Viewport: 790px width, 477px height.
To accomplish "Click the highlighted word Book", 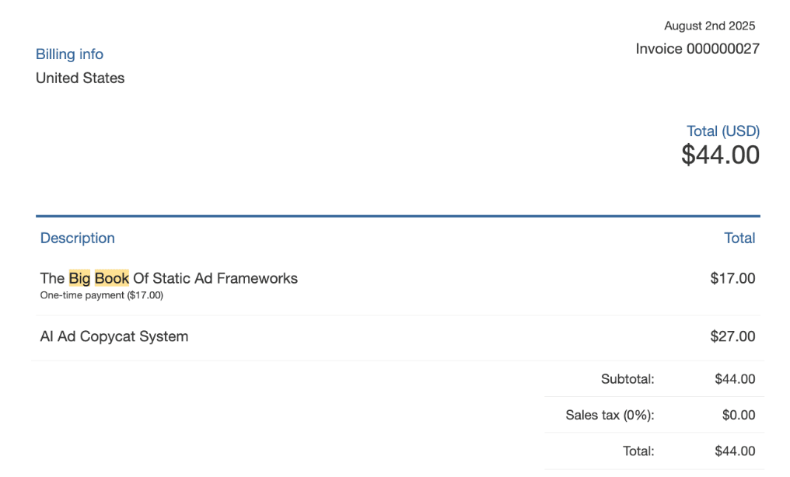I will pos(112,278).
